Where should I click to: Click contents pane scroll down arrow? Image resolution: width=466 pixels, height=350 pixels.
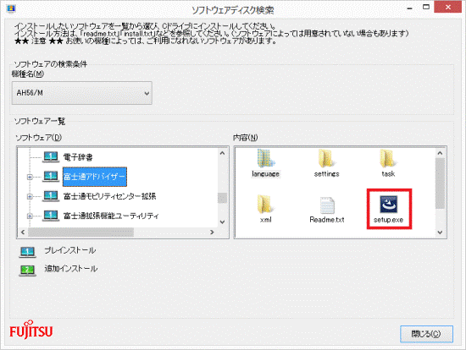point(440,232)
